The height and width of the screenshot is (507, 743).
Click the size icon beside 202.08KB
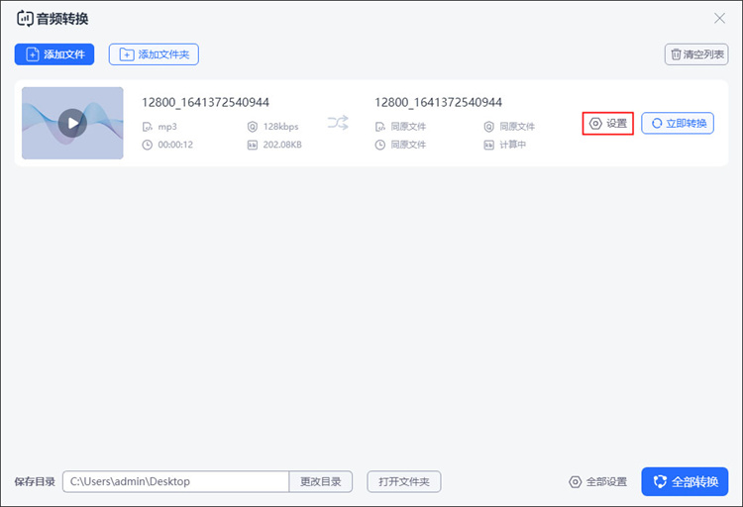[252, 145]
